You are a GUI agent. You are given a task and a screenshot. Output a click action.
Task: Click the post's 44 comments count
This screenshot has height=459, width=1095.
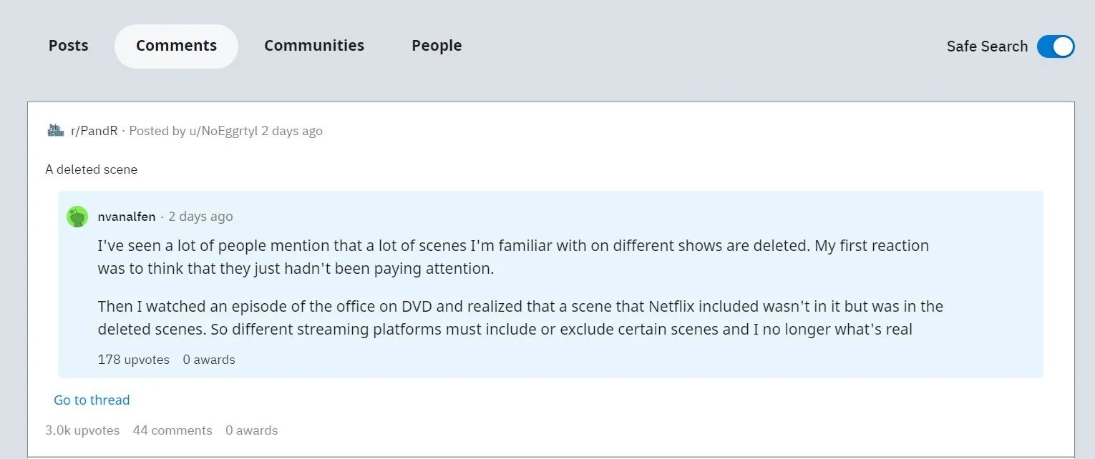[172, 430]
